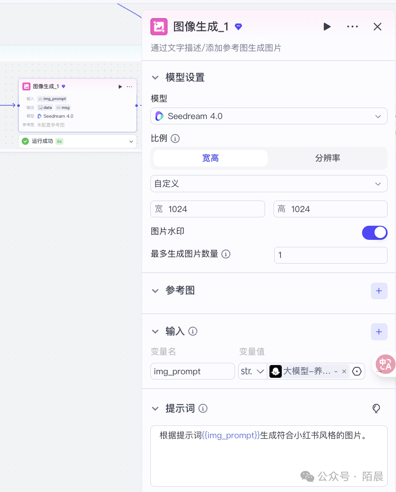Click the canvas node title 图像生成_1
Viewport: 396px width, 492px height.
pos(46,86)
